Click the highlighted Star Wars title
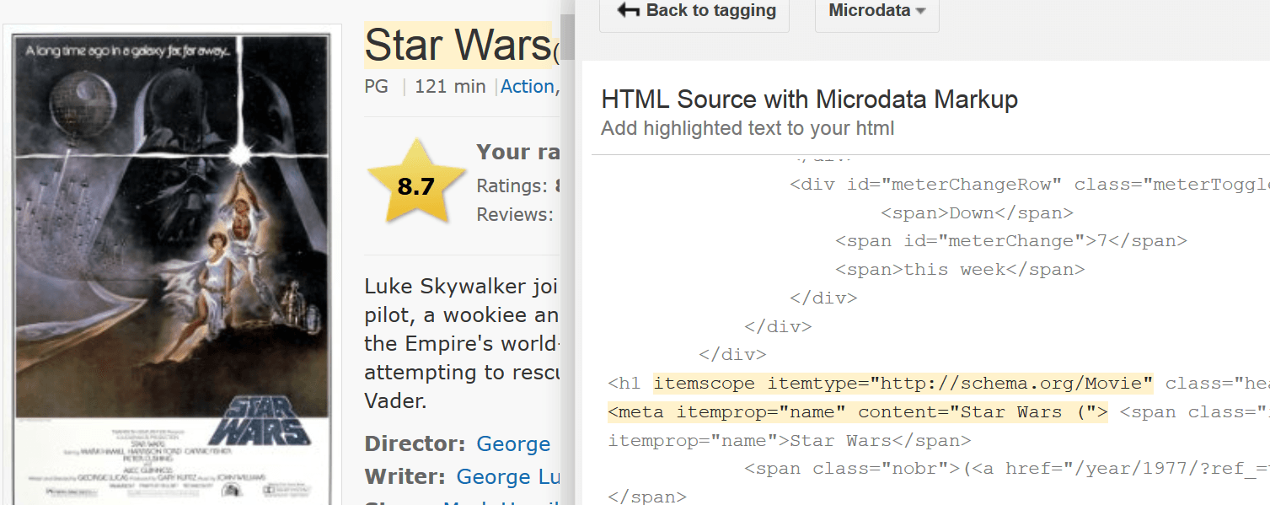The height and width of the screenshot is (505, 1270). pos(458,46)
